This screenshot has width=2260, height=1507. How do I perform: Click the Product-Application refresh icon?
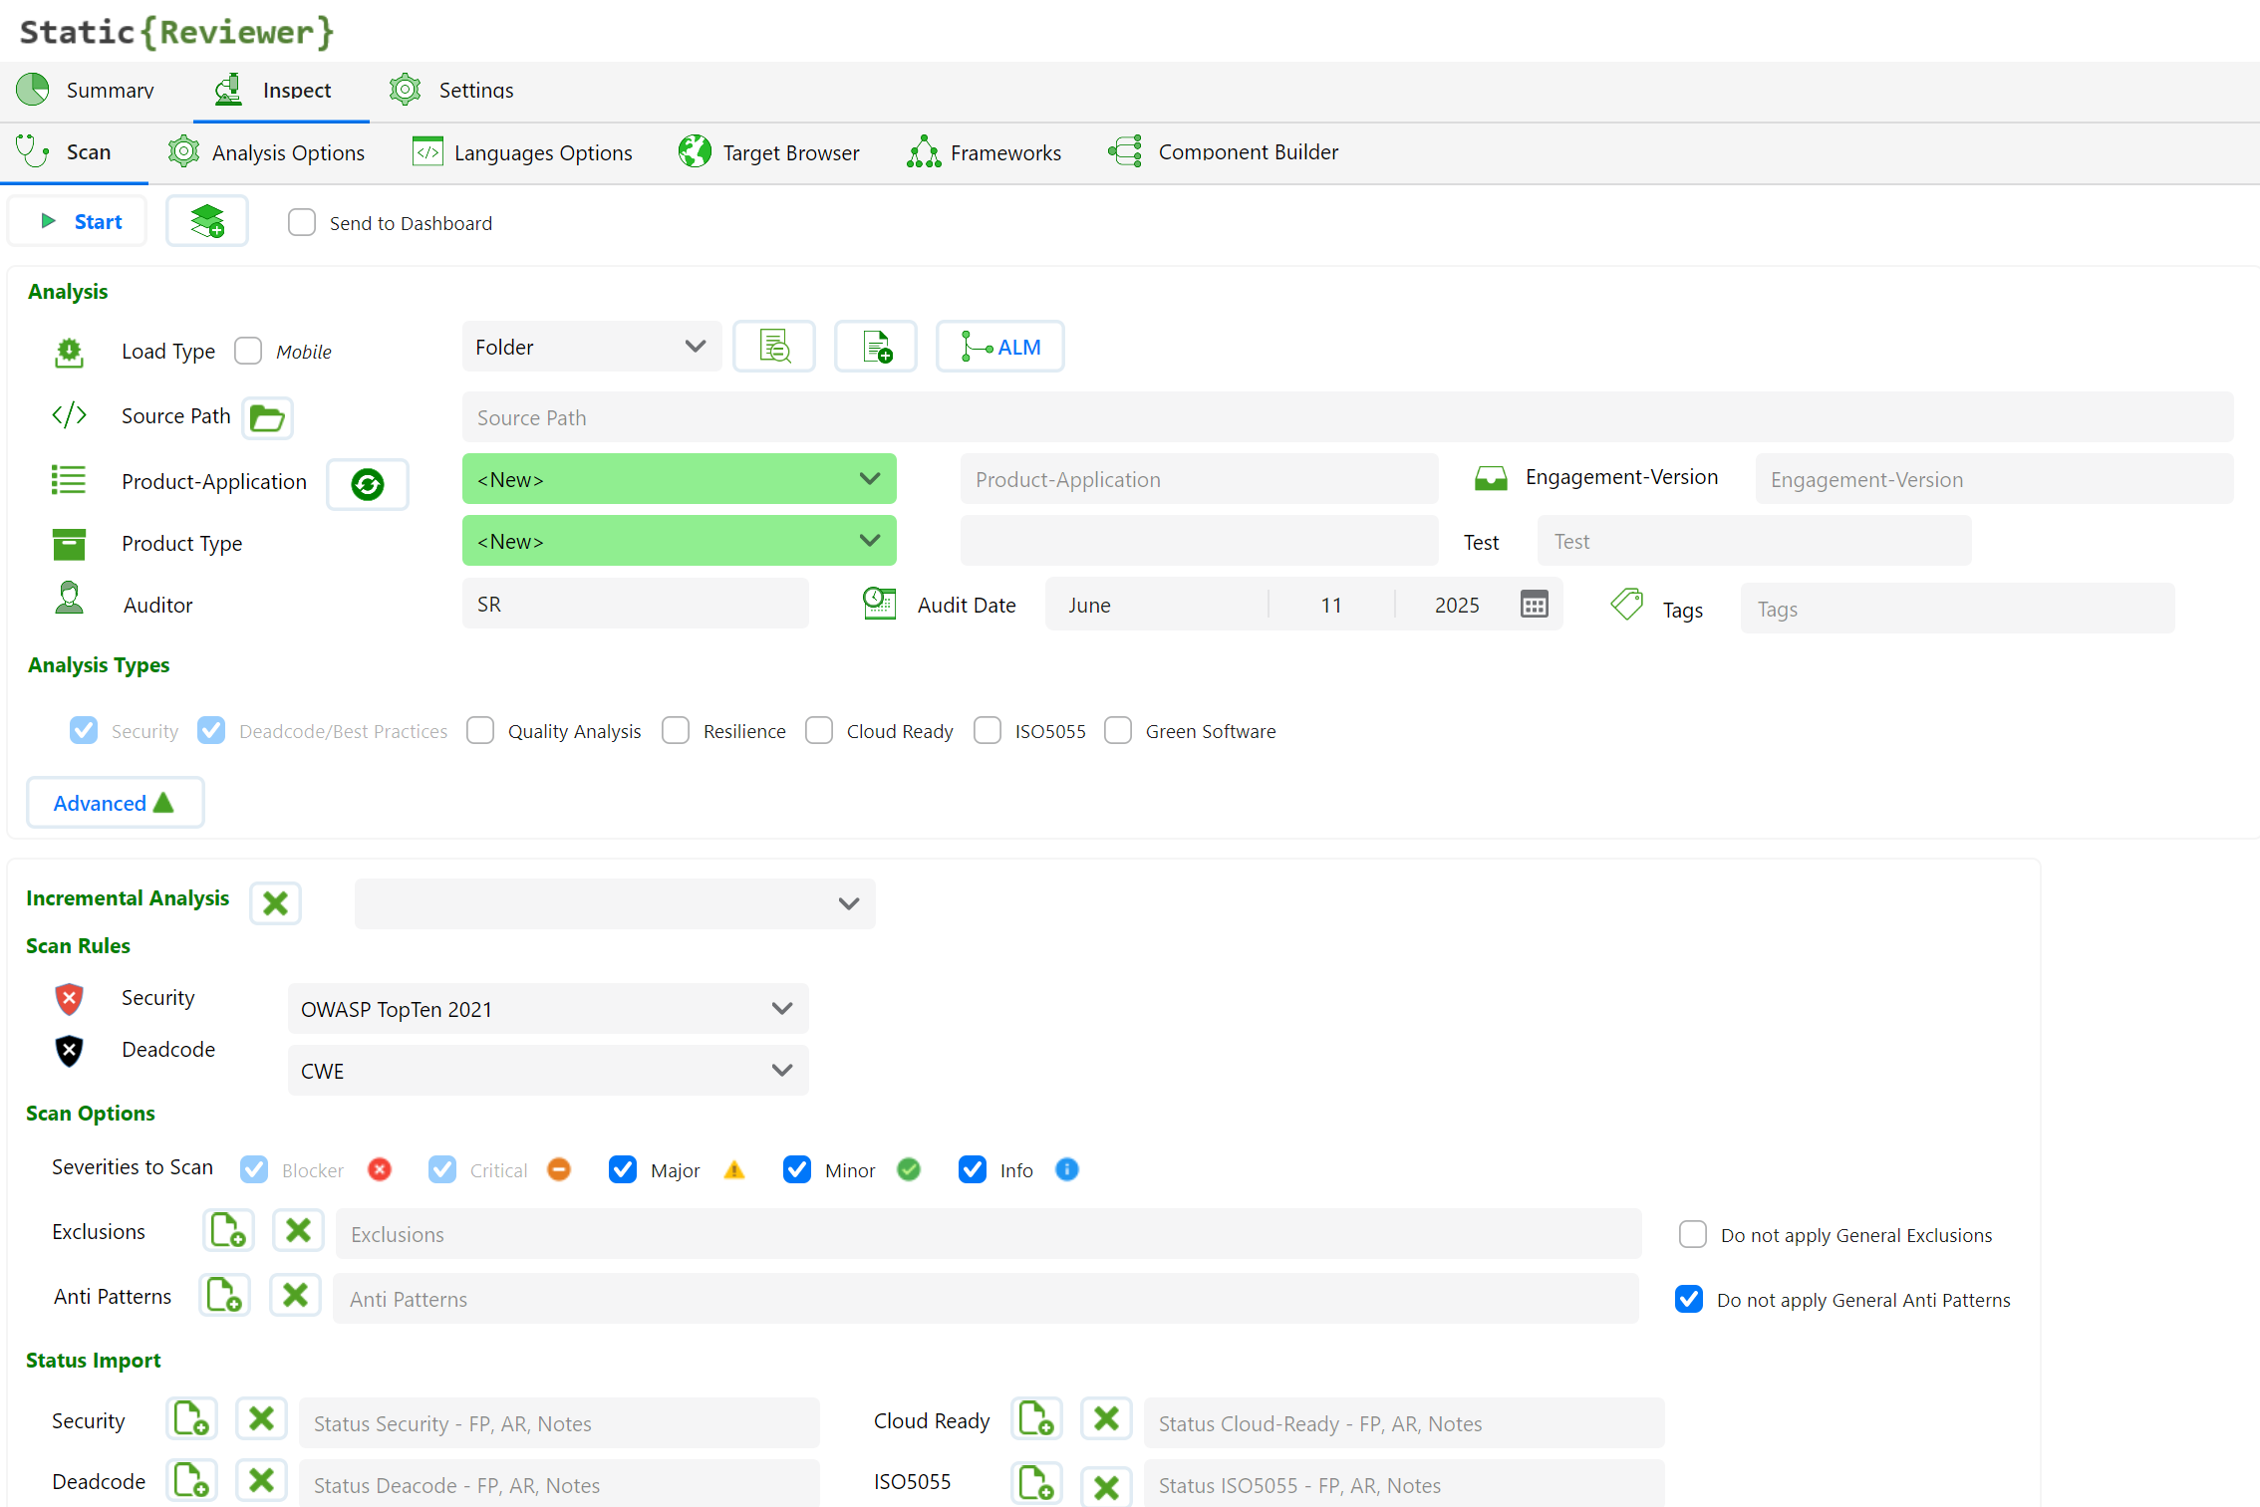367,484
